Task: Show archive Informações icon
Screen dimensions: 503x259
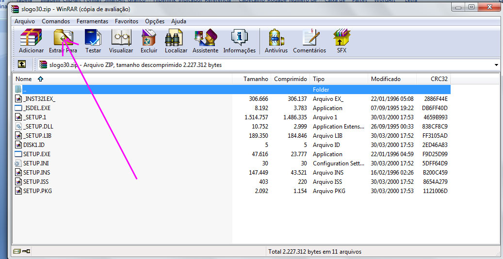Action: pyautogui.click(x=239, y=37)
